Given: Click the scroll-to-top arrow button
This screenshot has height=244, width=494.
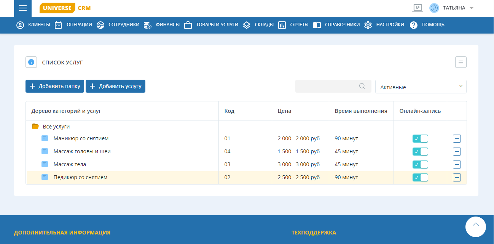Looking at the screenshot, I should 475,227.
